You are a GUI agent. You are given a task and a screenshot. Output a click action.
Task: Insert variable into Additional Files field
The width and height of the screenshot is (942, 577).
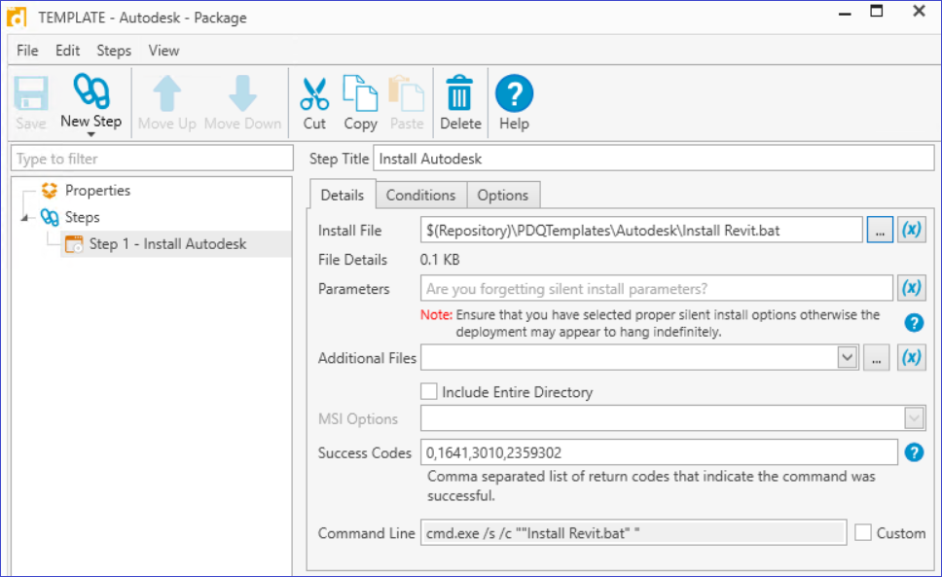912,358
